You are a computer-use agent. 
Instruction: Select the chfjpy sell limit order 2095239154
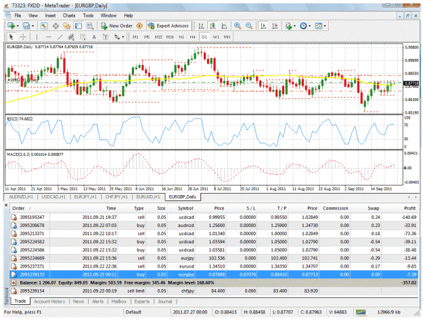coord(214,291)
